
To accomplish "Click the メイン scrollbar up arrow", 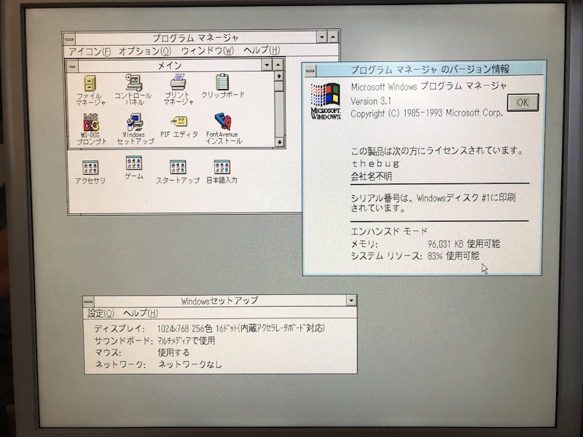I will (279, 76).
